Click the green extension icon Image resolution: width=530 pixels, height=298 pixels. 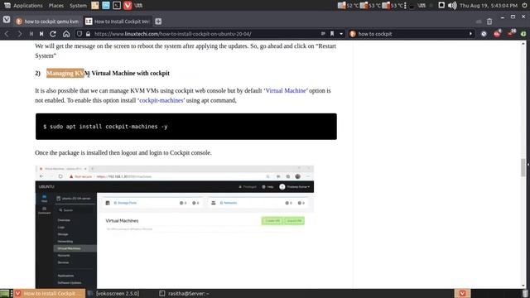(x=523, y=34)
